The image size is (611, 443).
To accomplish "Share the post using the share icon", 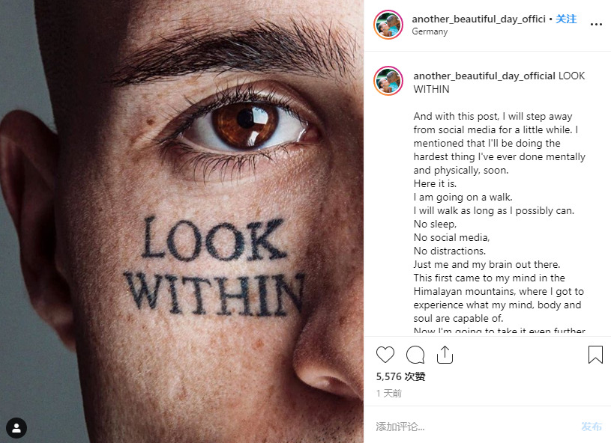I will pos(445,355).
